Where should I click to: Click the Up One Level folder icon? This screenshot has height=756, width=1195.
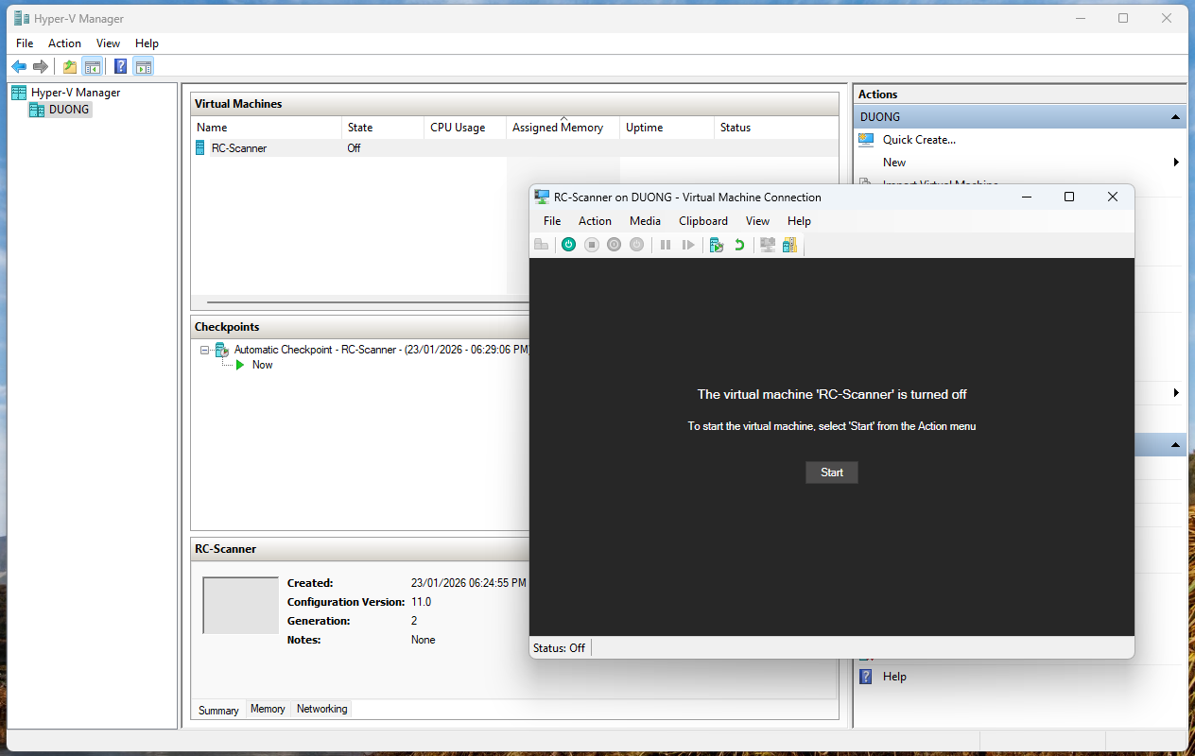[69, 66]
